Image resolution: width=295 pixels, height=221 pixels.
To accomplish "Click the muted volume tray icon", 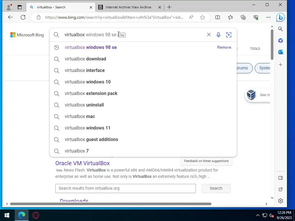I will [x=271, y=215].
